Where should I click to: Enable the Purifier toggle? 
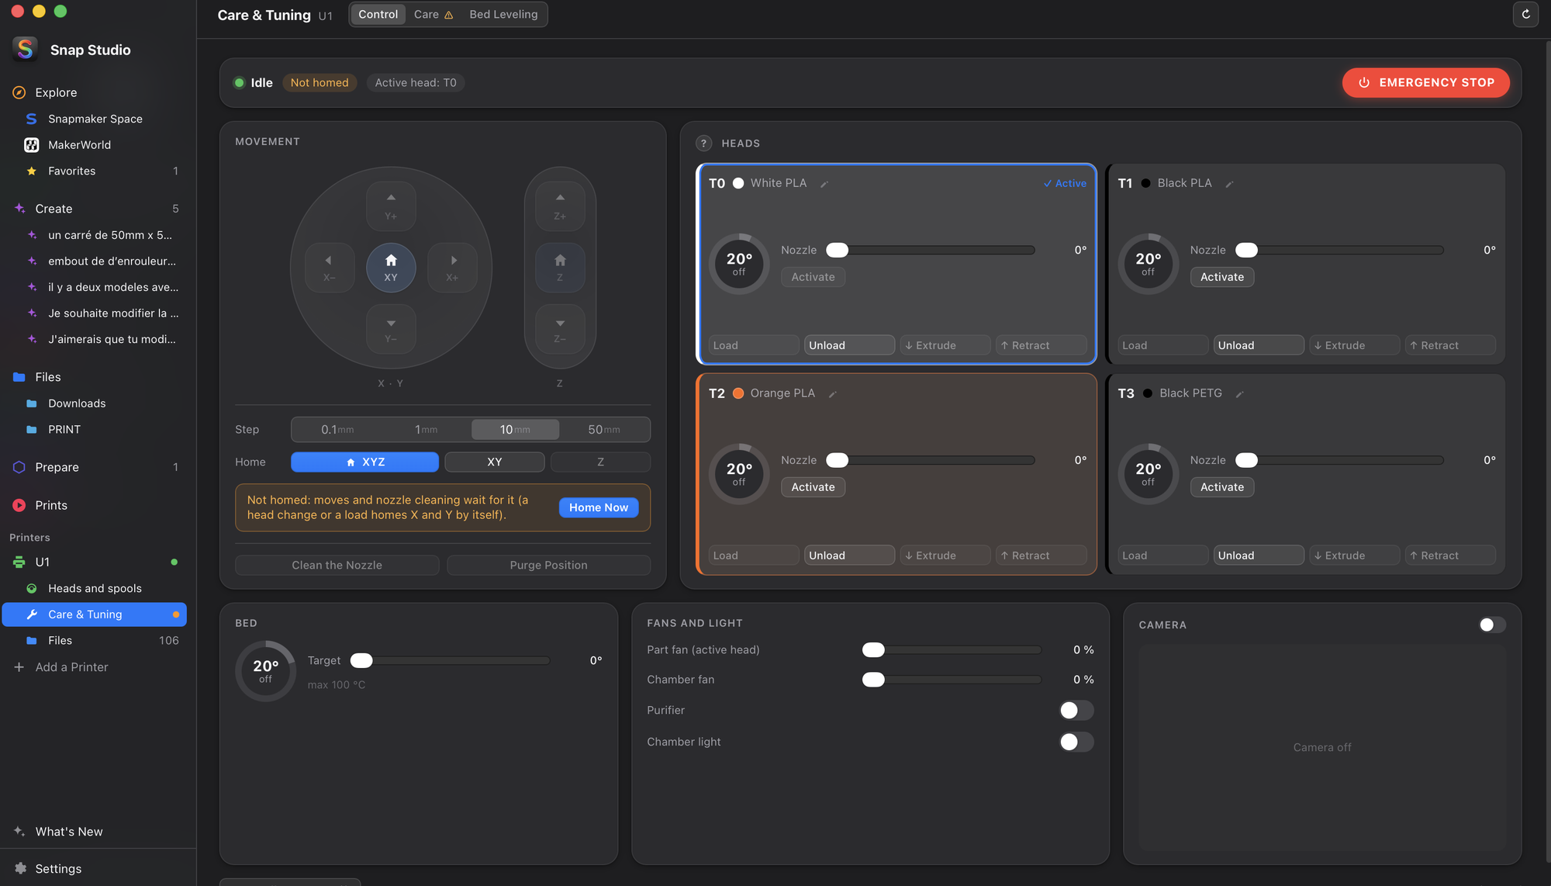coord(1076,710)
